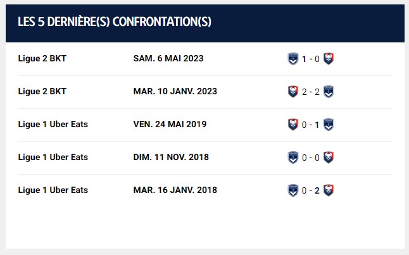Image resolution: width=409 pixels, height=255 pixels.
Task: Click Bordeaux crest in 24 Mai 2019 match
Action: coord(329,125)
